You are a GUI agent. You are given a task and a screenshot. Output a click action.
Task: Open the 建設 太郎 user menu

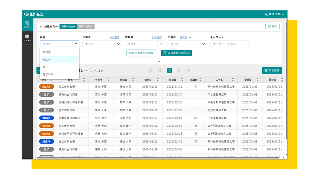[x=274, y=14]
